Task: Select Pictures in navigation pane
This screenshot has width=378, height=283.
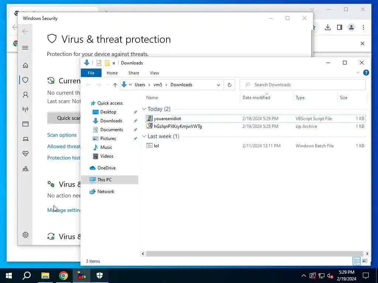Action: (x=108, y=139)
